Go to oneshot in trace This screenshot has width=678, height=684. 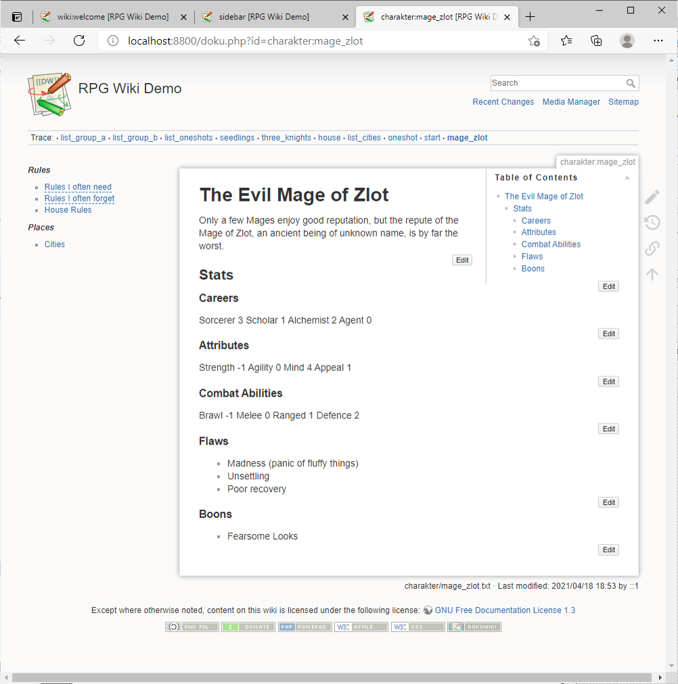tap(403, 138)
